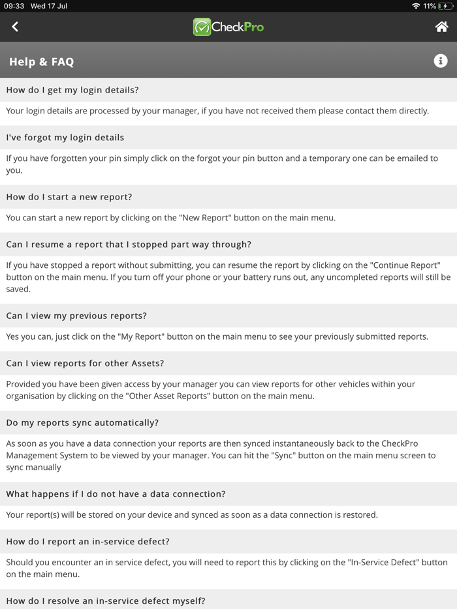Click the Help & FAQ page title
457x609 pixels.
pos(41,62)
